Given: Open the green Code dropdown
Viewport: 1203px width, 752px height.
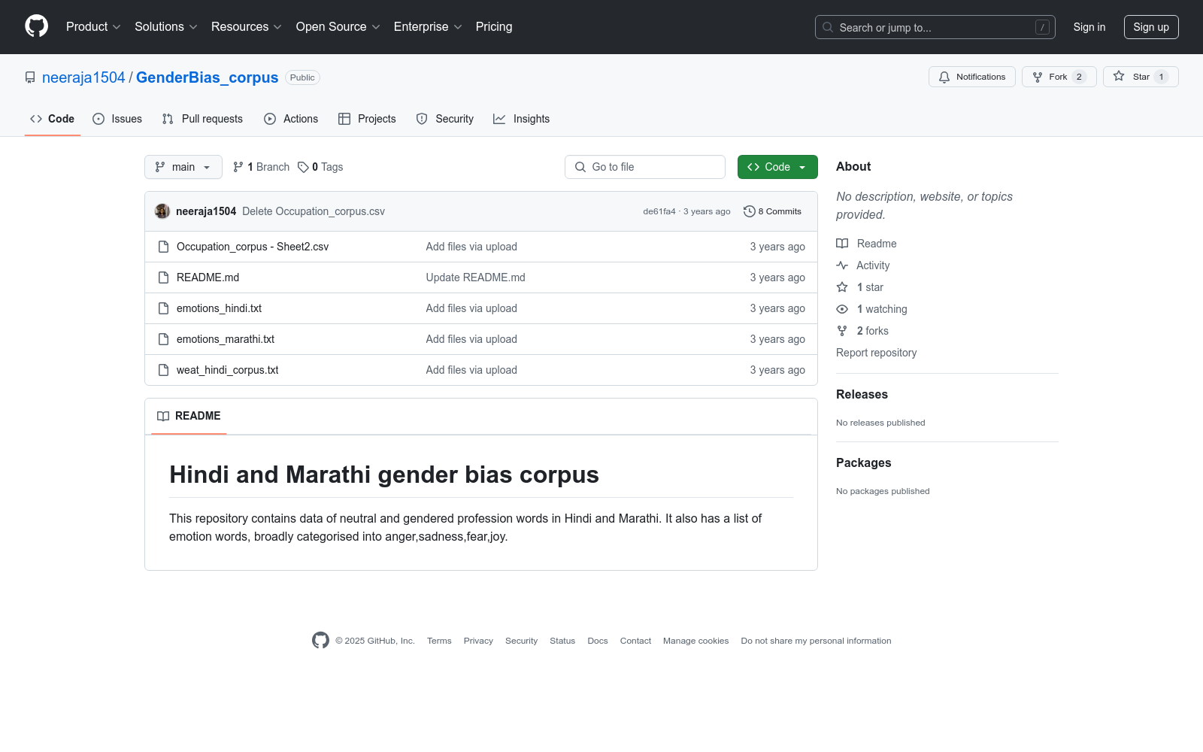Looking at the screenshot, I should click(777, 167).
